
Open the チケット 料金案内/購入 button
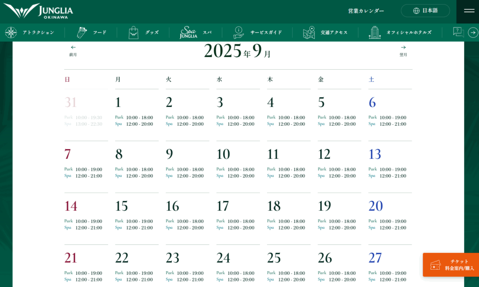click(x=451, y=265)
